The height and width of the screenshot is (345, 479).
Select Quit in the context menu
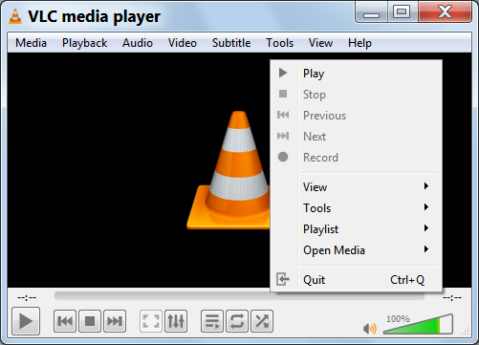(356, 279)
